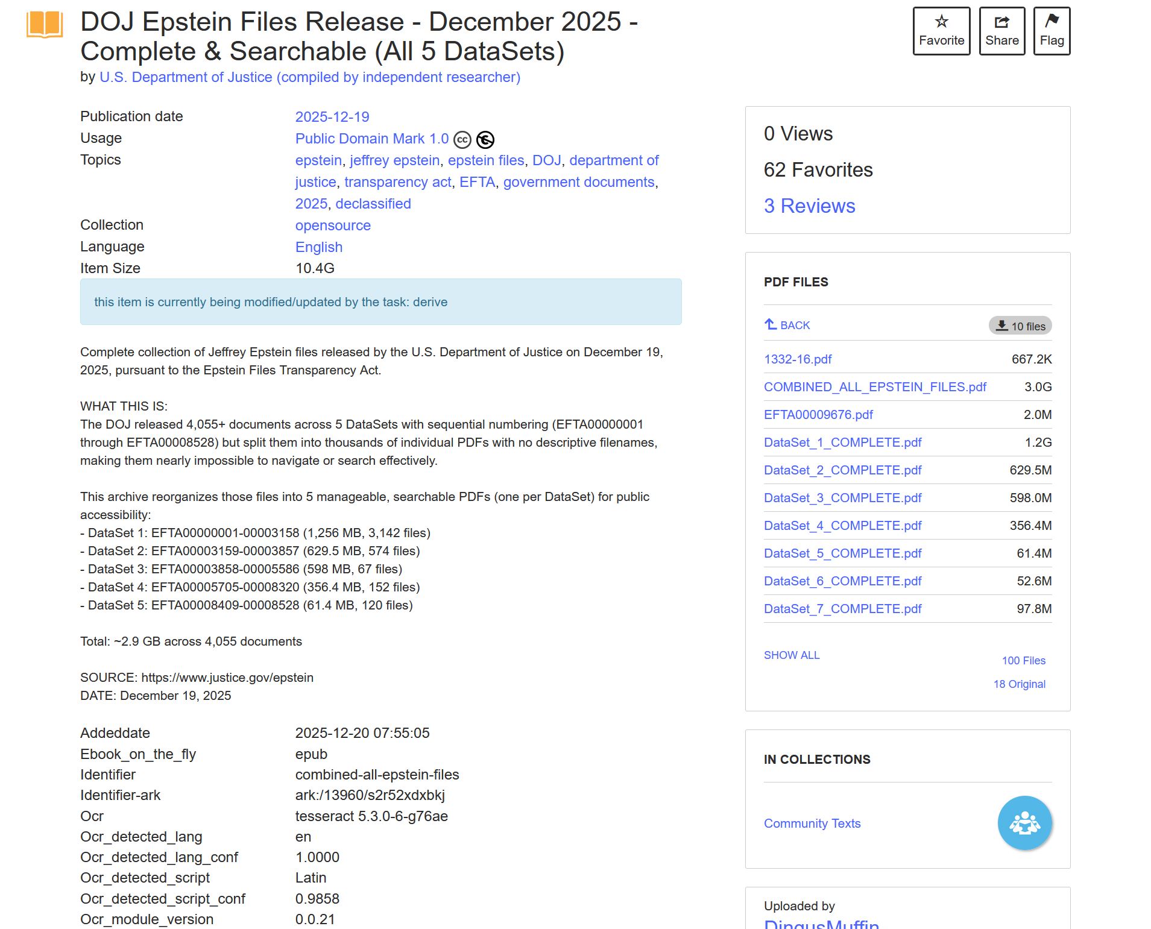
Task: Click the '0 Views' count text
Action: [x=798, y=134]
